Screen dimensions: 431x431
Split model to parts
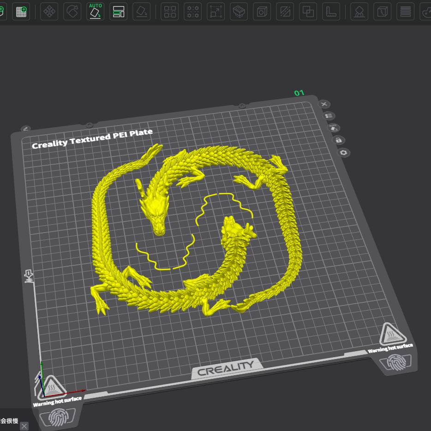(x=193, y=12)
